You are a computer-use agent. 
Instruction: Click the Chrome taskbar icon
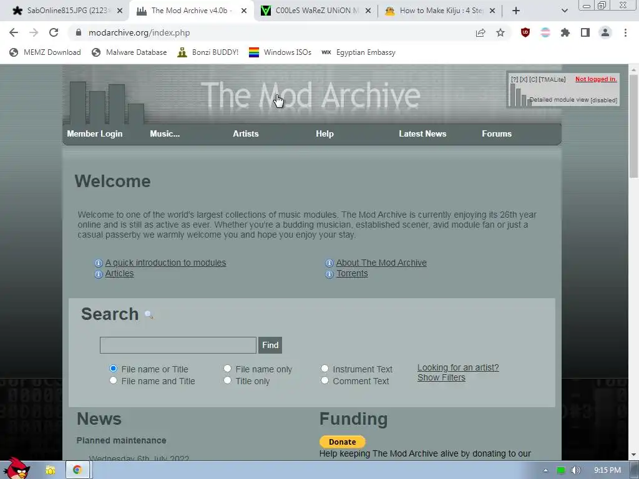pyautogui.click(x=77, y=470)
